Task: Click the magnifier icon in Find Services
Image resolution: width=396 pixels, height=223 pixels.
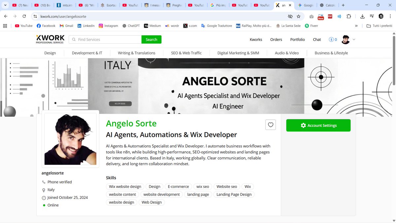Action: click(73, 39)
